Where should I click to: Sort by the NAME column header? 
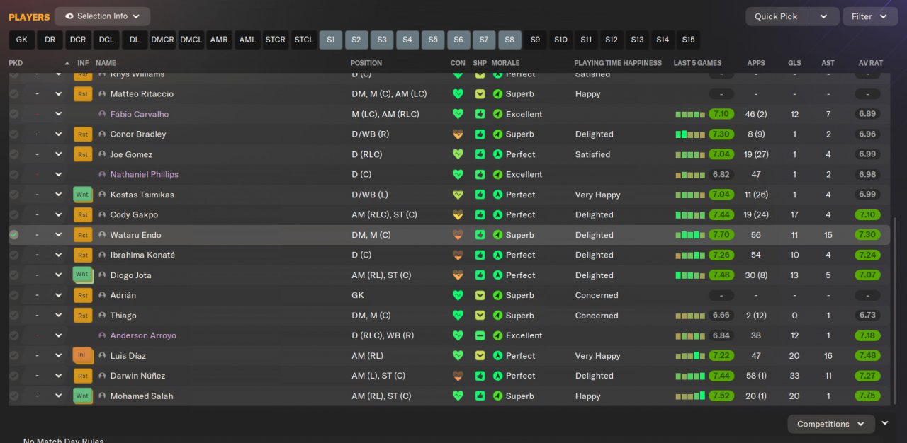(106, 63)
